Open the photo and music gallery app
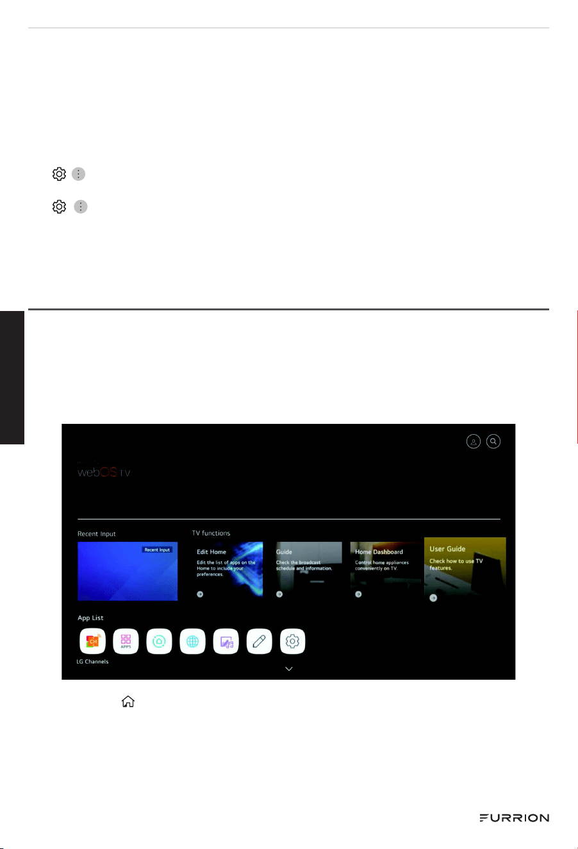The width and height of the screenshot is (578, 849). tap(226, 641)
